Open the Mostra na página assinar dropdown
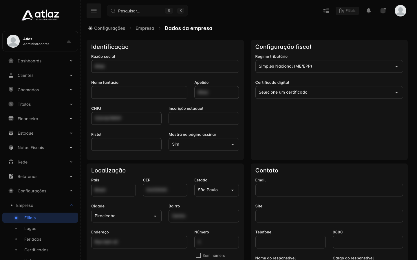This screenshot has width=417, height=260. pos(204,144)
